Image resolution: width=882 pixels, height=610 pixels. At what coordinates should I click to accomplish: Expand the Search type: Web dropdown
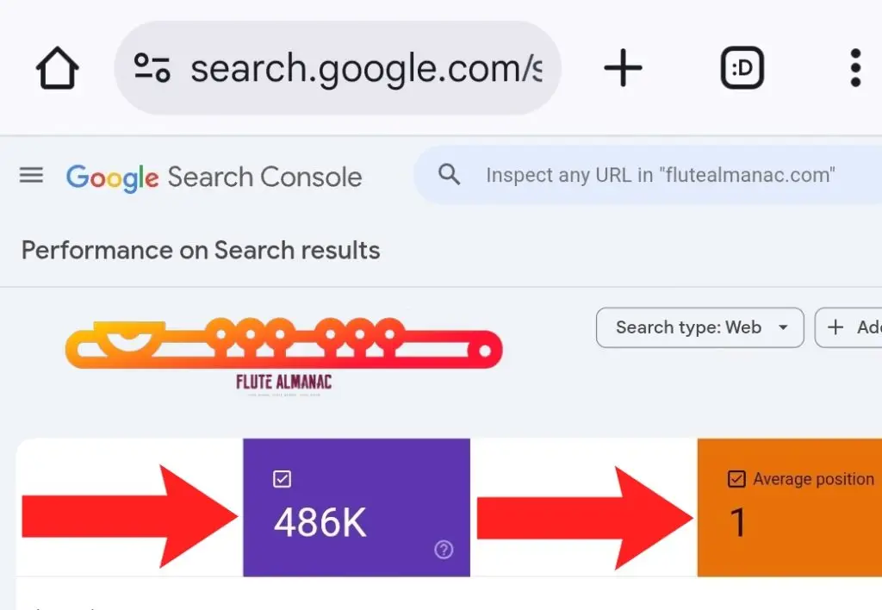699,327
